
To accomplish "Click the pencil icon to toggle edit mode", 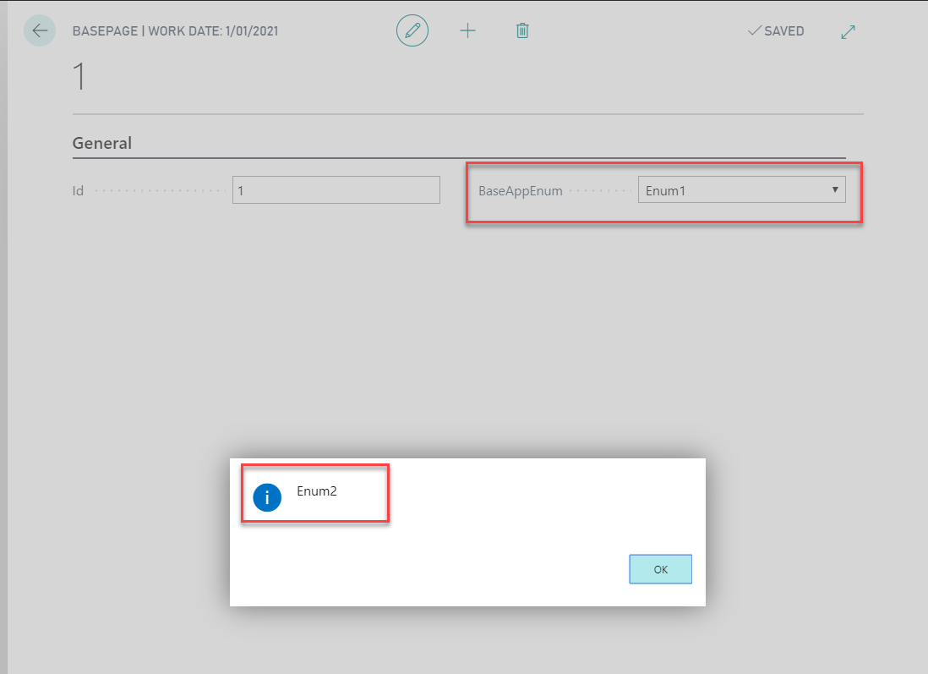I will pos(412,30).
